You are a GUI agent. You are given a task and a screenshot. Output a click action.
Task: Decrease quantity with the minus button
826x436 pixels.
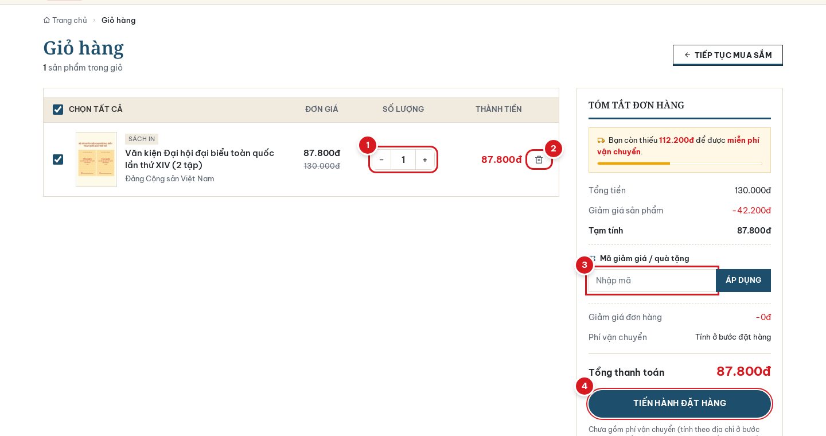point(381,159)
